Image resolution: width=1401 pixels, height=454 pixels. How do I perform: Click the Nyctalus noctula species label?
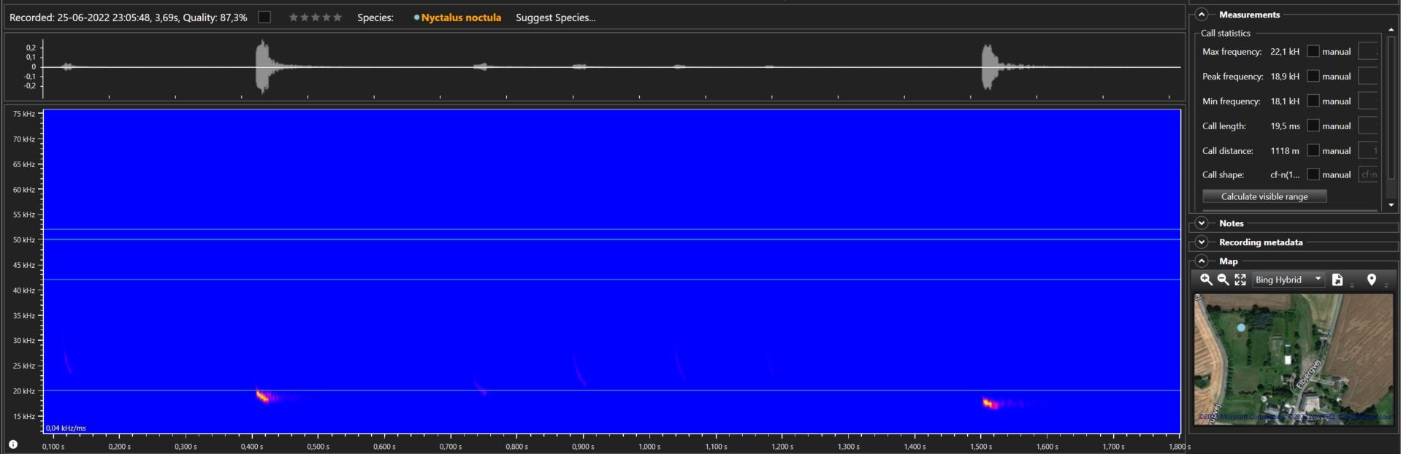(461, 18)
